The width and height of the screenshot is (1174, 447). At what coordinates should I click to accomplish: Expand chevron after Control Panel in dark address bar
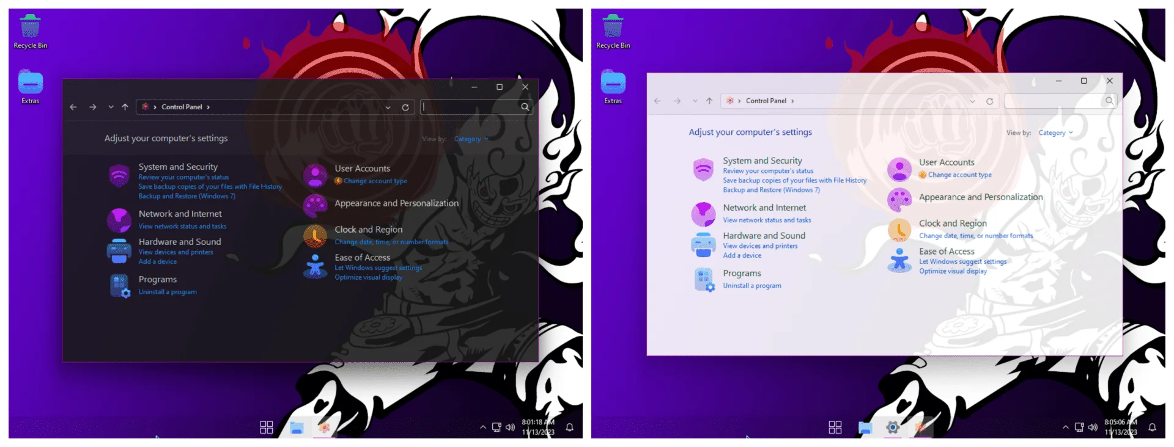tap(208, 107)
